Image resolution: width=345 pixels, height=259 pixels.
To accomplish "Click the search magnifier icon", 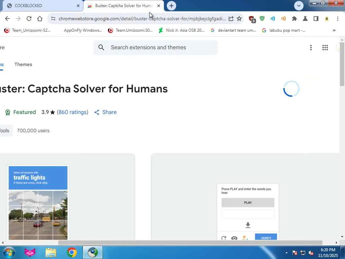I will pyautogui.click(x=101, y=47).
